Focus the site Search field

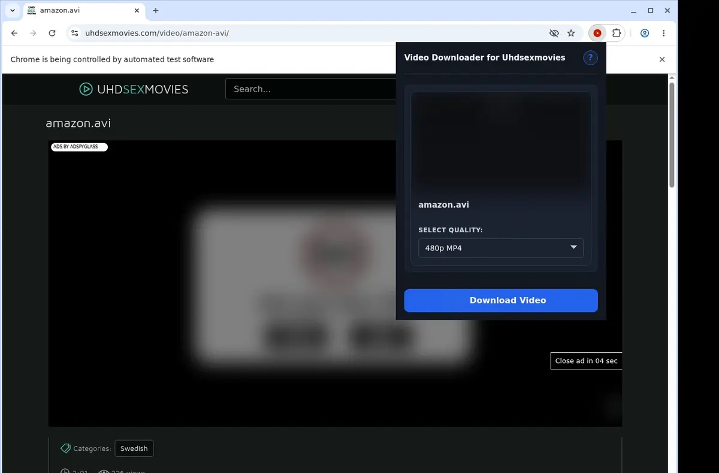click(x=310, y=89)
